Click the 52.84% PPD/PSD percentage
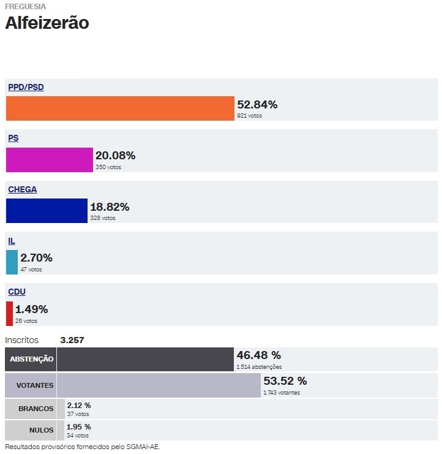 [x=257, y=105]
